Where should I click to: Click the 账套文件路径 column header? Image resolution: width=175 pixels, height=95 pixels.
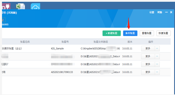click(101, 42)
